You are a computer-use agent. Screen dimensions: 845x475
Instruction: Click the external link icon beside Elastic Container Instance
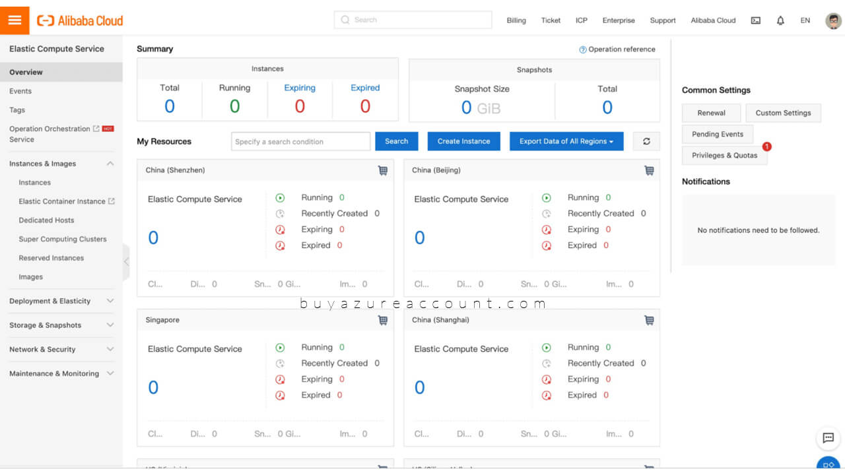112,201
